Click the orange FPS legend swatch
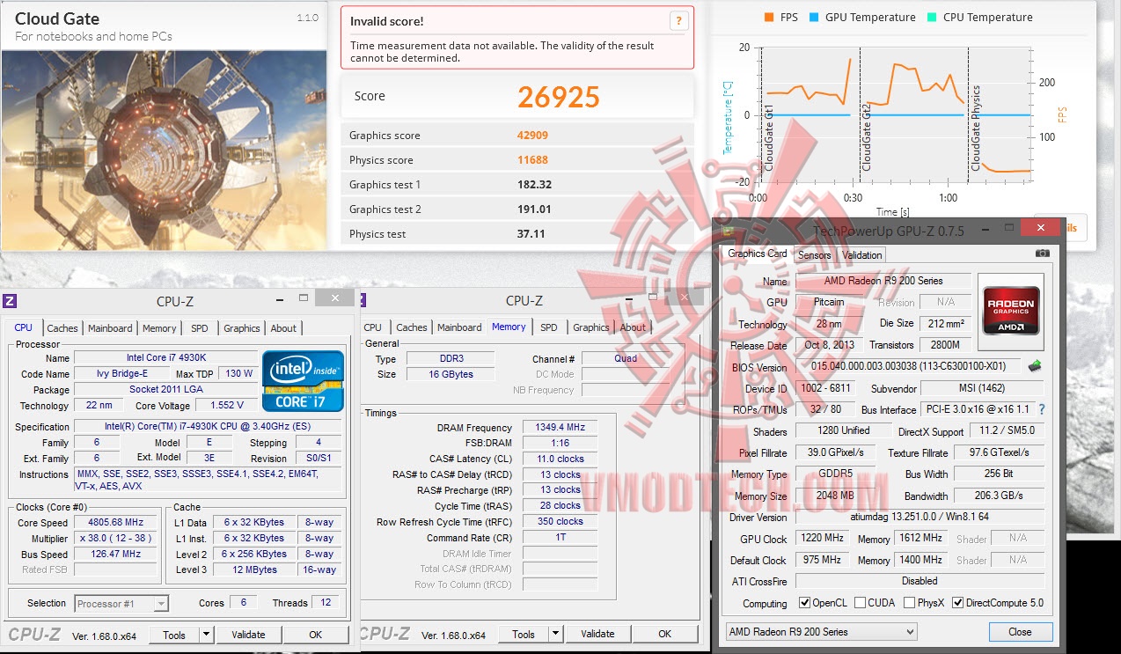Image resolution: width=1121 pixels, height=654 pixels. tap(768, 17)
